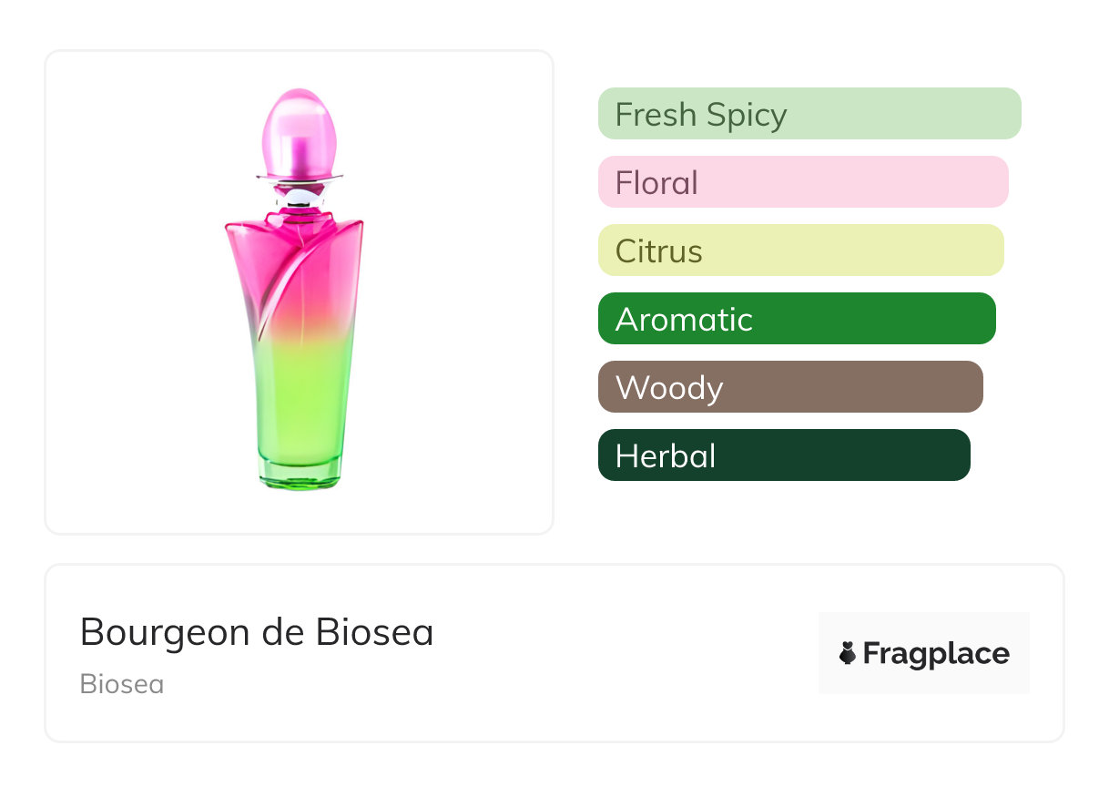Open the Fragplace wordmark text
The image size is (1109, 787).
(x=936, y=654)
